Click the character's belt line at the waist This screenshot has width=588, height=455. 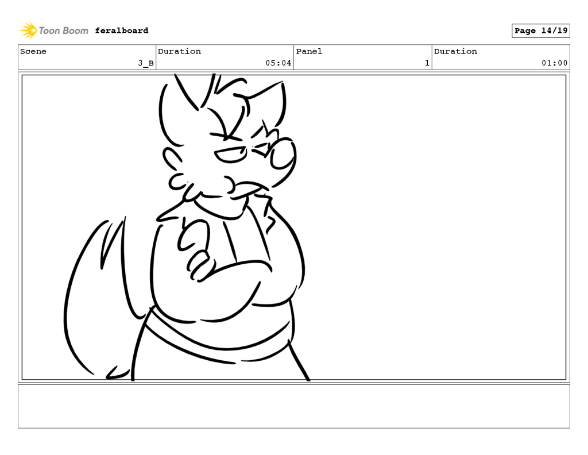(x=218, y=342)
